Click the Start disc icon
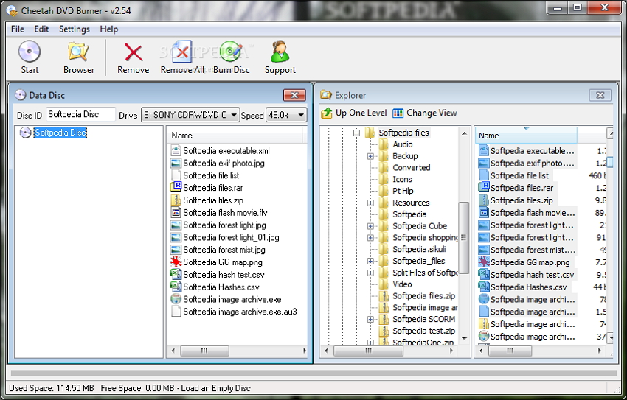 click(x=30, y=52)
